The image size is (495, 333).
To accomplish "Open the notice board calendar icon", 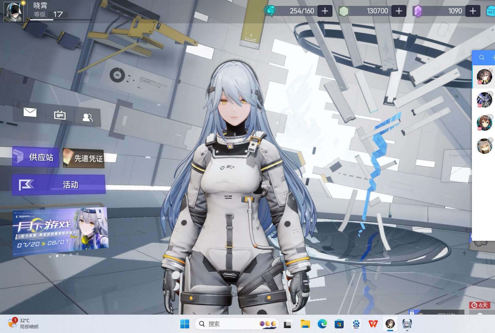I will pyautogui.click(x=60, y=115).
